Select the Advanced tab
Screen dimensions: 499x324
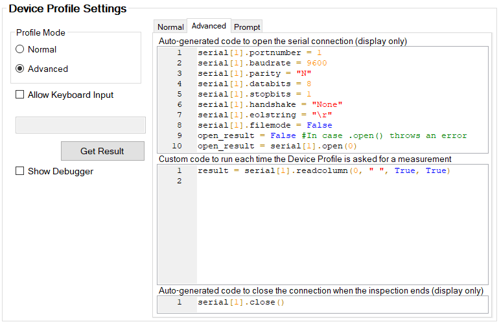coord(209,26)
